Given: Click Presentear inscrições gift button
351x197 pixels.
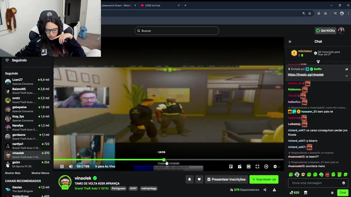Looking at the screenshot, I should pyautogui.click(x=227, y=179).
